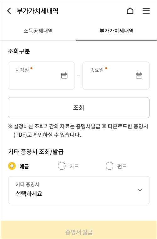Viewport: 157px width, 239px height.
Task: Go back using the left arrow icon
Action: tap(9, 11)
